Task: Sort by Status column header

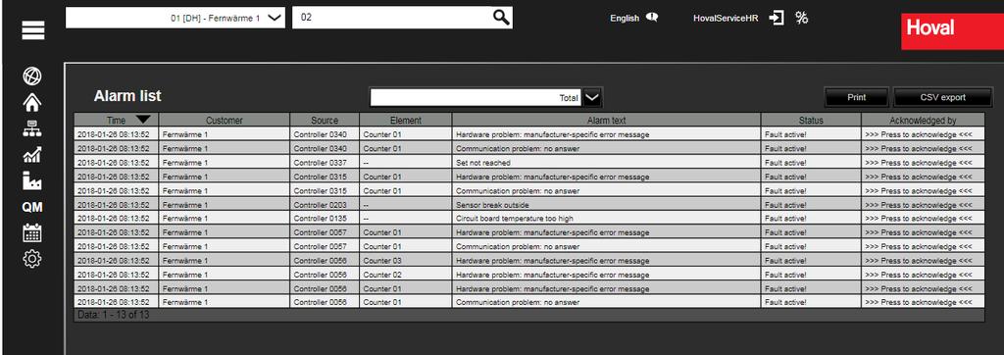Action: [x=811, y=120]
